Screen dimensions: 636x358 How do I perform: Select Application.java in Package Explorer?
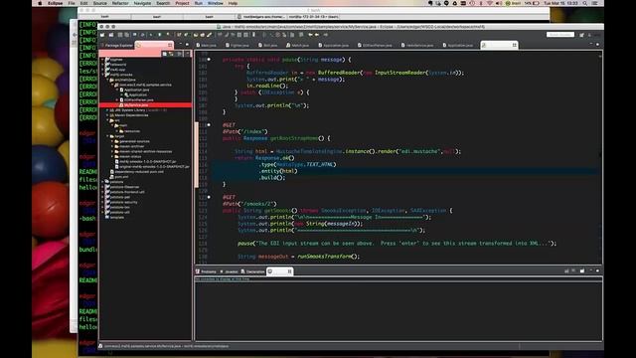tap(137, 89)
